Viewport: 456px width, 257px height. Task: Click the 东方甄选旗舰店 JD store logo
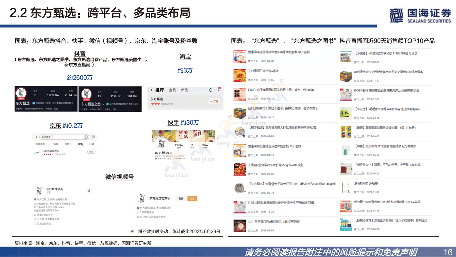tap(37, 152)
